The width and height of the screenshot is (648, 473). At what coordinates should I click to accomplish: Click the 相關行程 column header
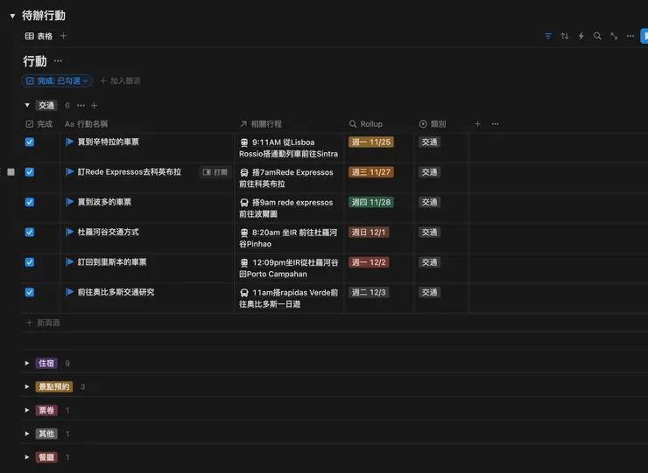coord(261,124)
